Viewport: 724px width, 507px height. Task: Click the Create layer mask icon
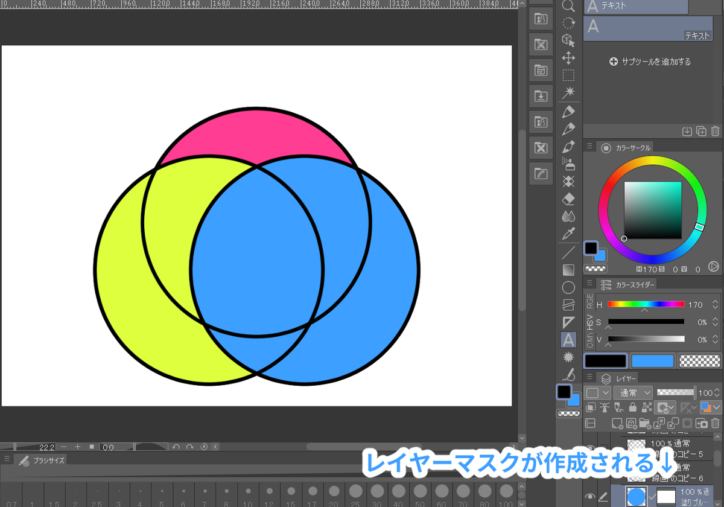pos(687,423)
